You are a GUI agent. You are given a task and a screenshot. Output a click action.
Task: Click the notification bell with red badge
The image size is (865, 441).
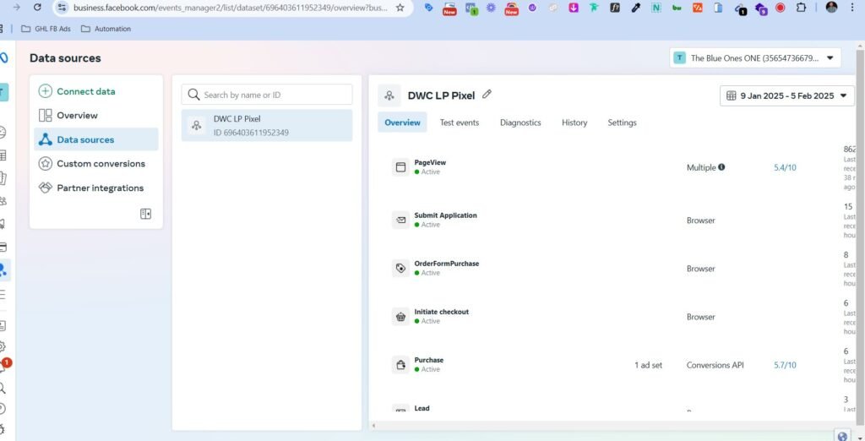pos(3,367)
